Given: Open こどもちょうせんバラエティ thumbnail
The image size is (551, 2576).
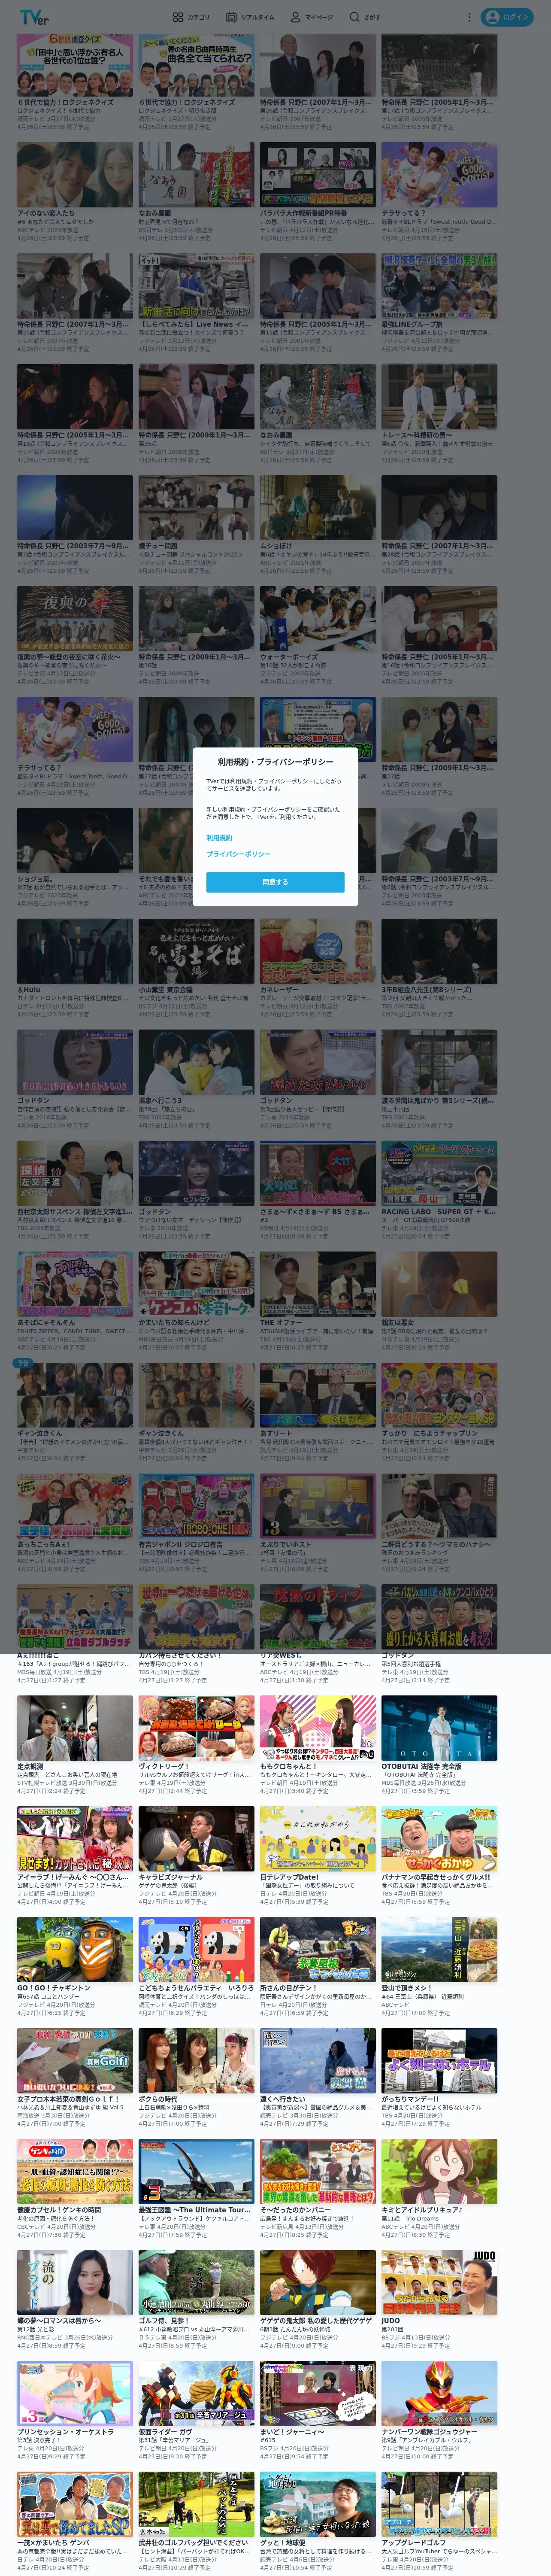Looking at the screenshot, I should point(196,1950).
